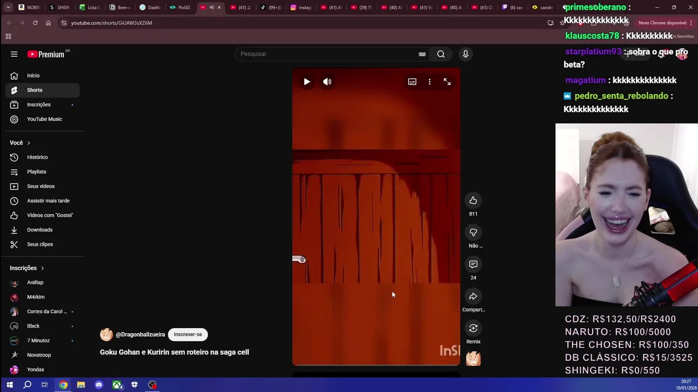This screenshot has width=698, height=392.
Task: Open Windows taskbar search
Action: [x=27, y=385]
